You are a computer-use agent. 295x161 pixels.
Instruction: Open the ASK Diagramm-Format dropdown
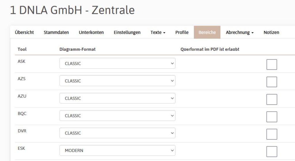click(117, 64)
